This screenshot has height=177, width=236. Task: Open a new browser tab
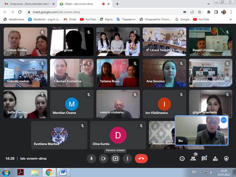(x=117, y=4)
